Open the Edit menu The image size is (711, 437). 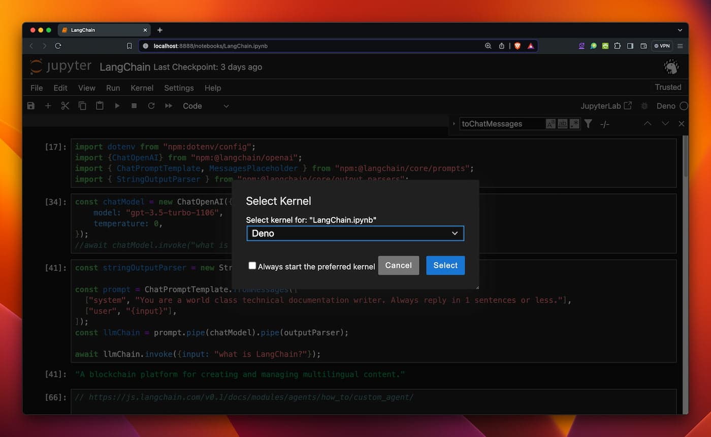[x=60, y=88]
